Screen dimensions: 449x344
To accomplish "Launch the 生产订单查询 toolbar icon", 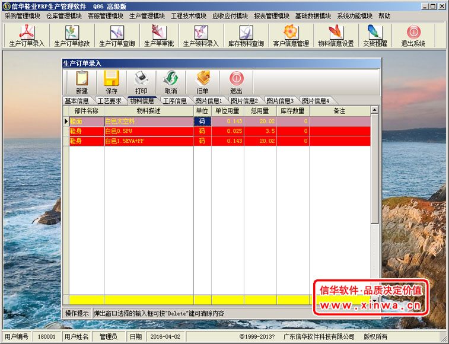I will coord(117,36).
